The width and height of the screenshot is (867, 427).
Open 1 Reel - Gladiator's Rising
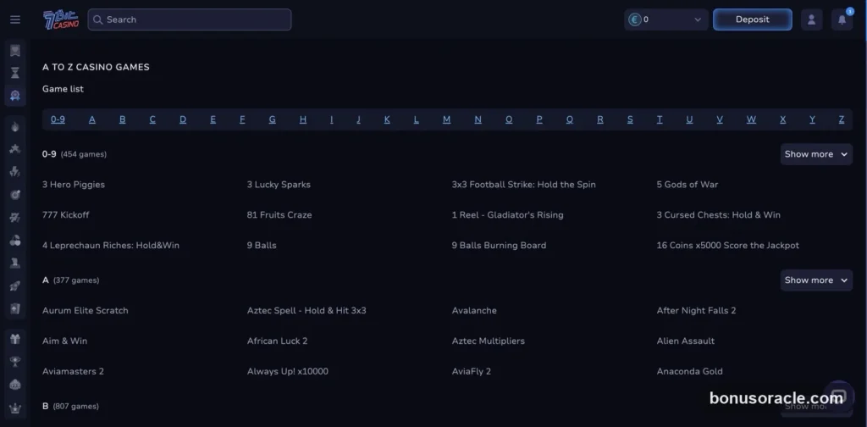[508, 215]
